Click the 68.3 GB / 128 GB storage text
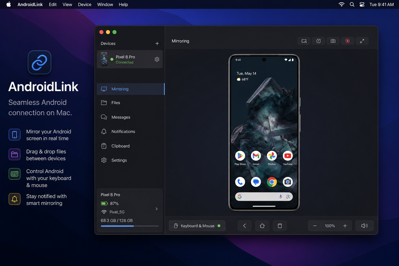 click(x=117, y=221)
